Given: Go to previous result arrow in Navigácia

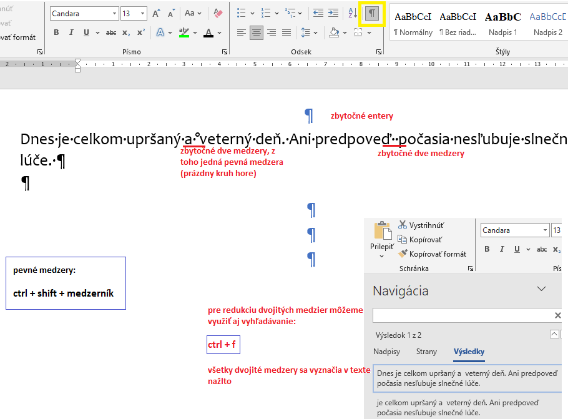Looking at the screenshot, I should [554, 334].
